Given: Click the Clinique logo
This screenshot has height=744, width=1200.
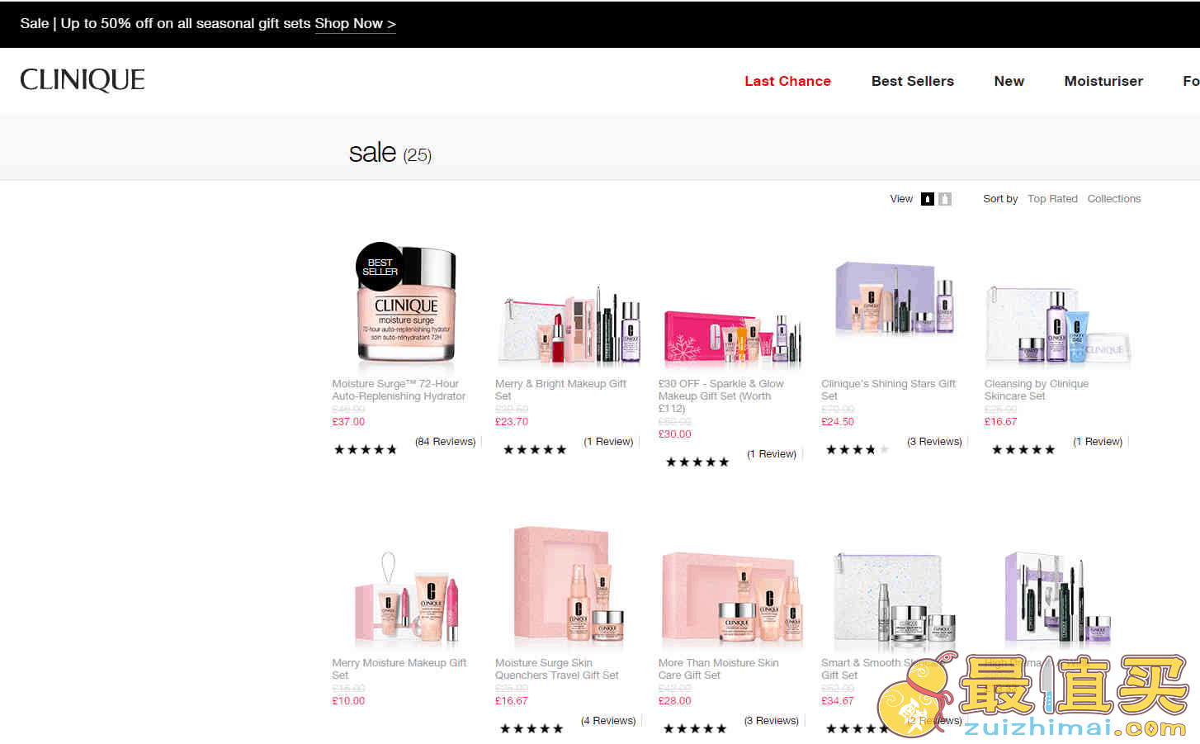Looking at the screenshot, I should [83, 80].
